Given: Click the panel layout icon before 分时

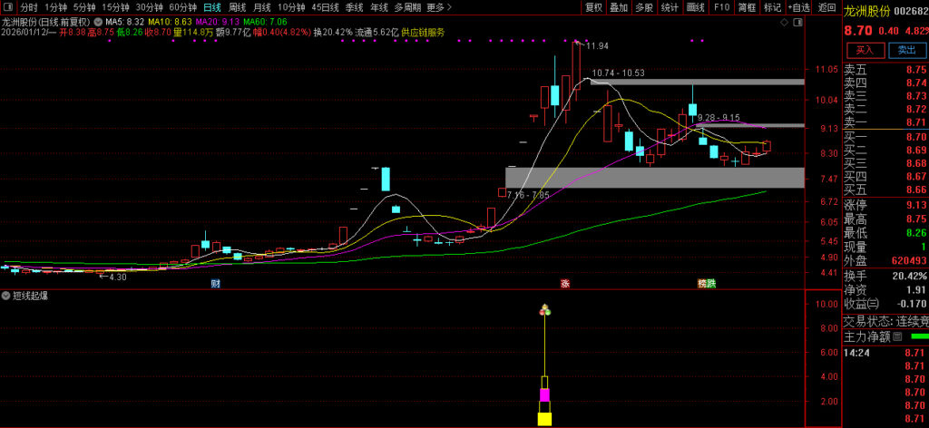Looking at the screenshot, I should tap(8, 6).
